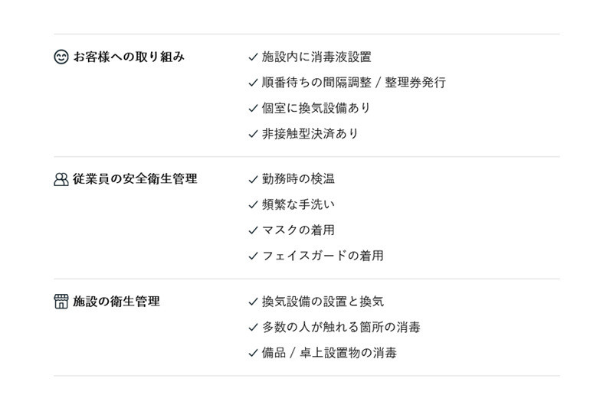Click the store icon beside 施設の衛生管理
The height and width of the screenshot is (408, 613).
point(61,302)
